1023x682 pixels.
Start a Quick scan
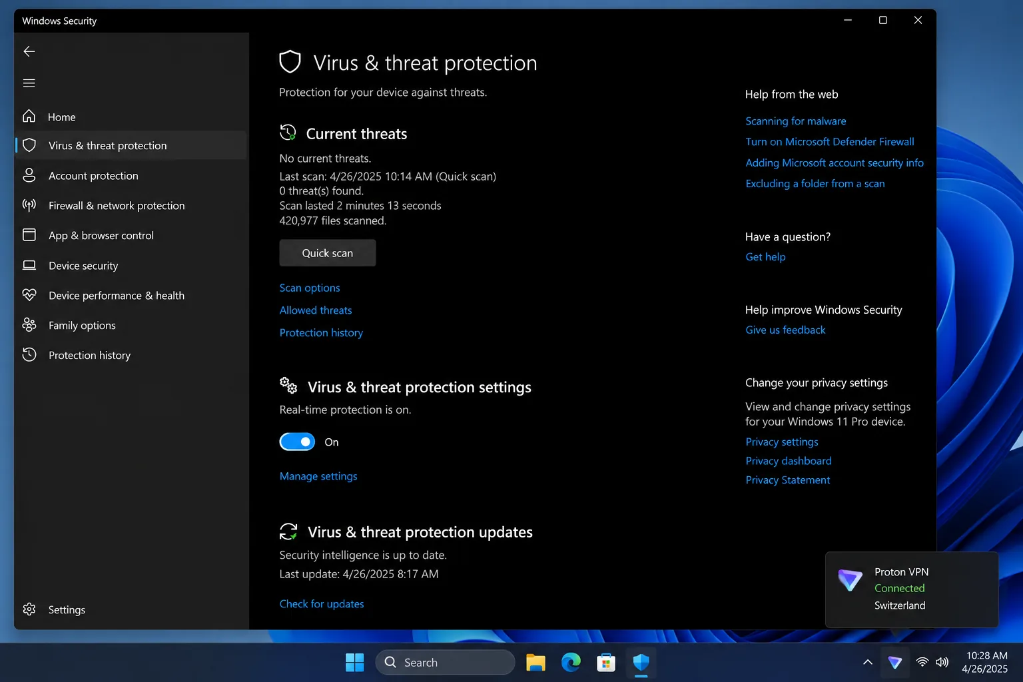coord(328,253)
